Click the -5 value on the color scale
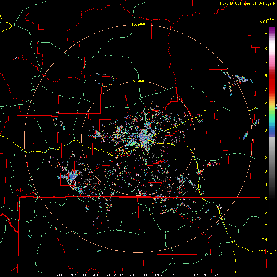 [x=264, y=199]
